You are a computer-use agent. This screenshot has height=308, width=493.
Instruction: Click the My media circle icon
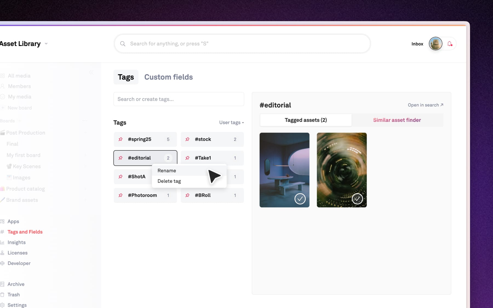(x=2, y=97)
